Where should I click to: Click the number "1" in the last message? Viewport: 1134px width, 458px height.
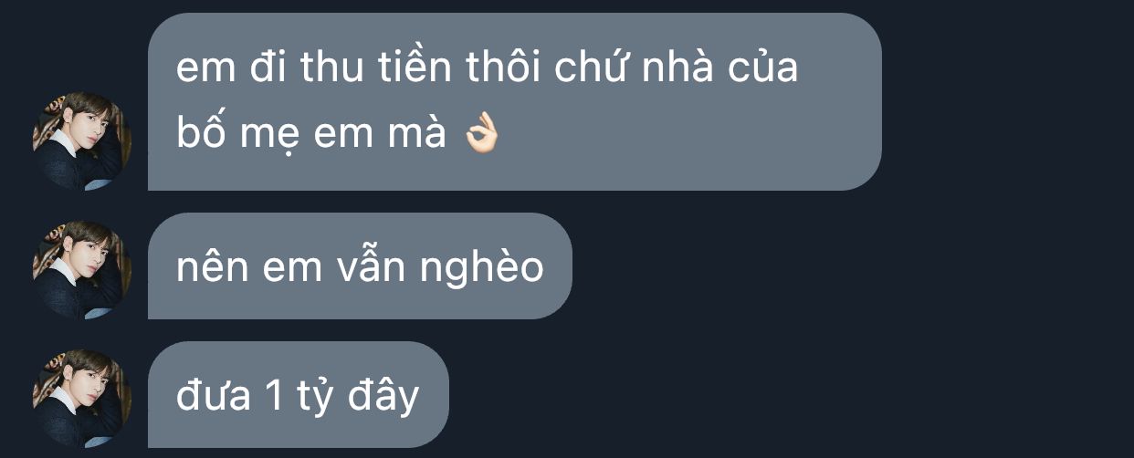click(275, 396)
